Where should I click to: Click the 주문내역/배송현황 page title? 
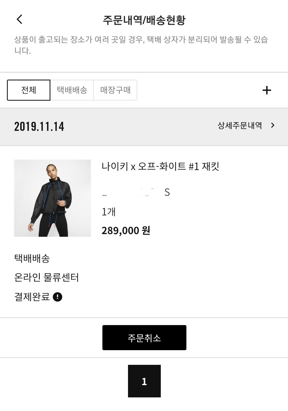coord(144,20)
